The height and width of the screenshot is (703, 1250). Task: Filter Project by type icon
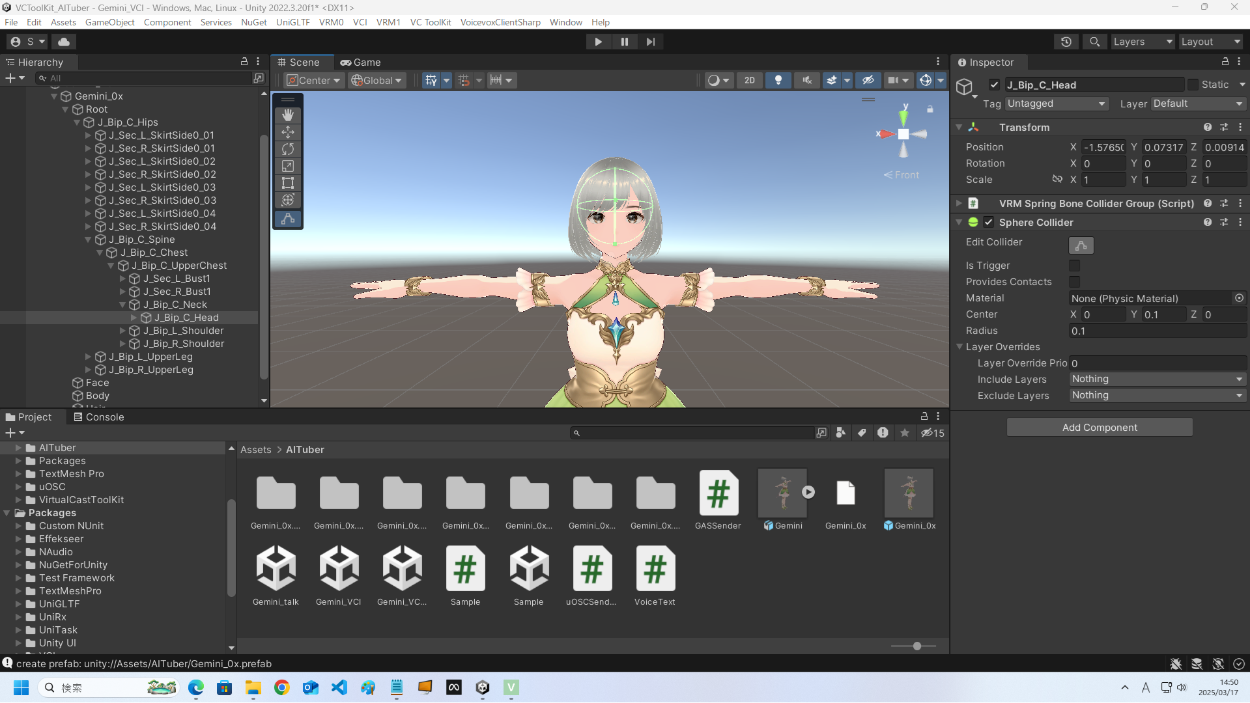point(841,433)
